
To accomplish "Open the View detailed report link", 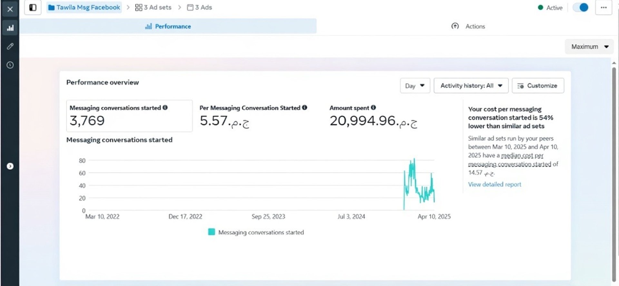I will tap(495, 184).
